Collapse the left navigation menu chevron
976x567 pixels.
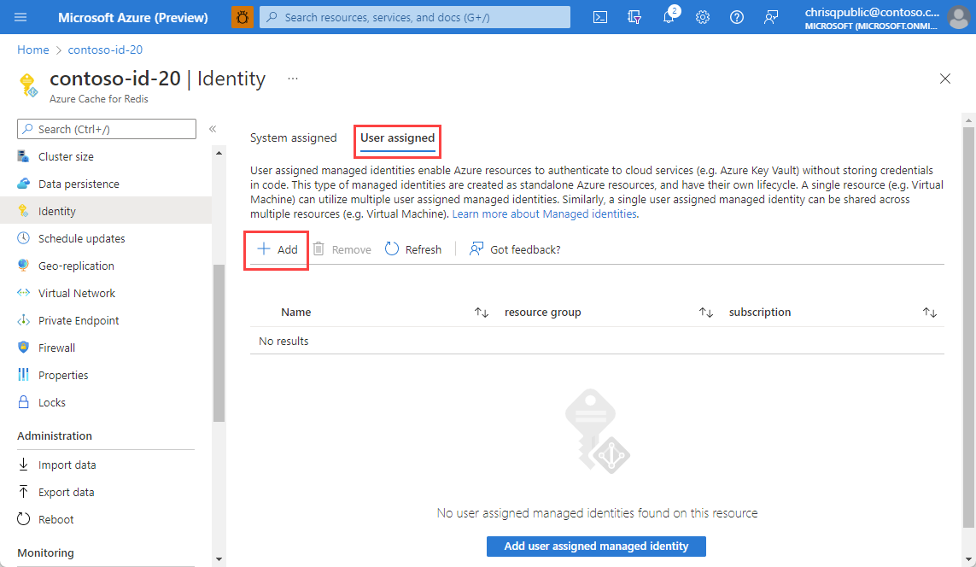tap(213, 129)
